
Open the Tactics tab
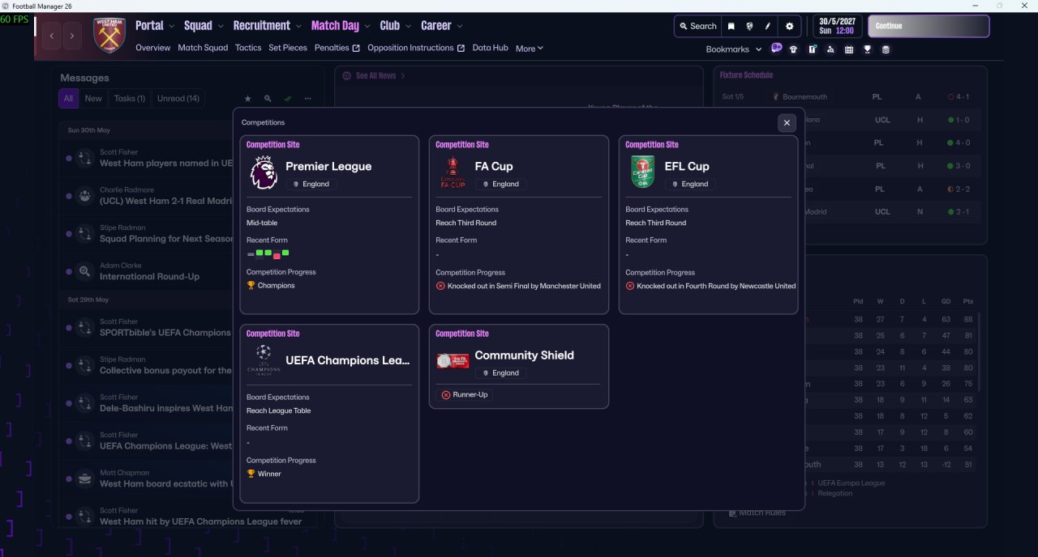point(248,48)
